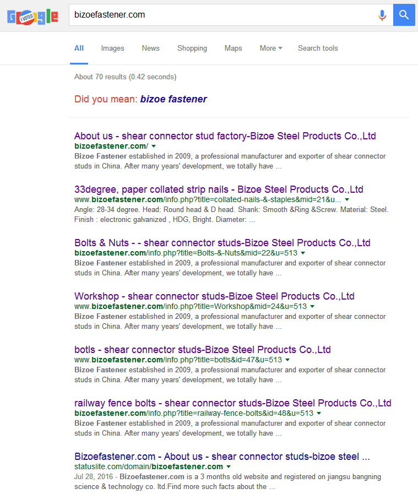Expand arrow beside railway-fence-bolts URL
The height and width of the screenshot is (494, 418).
tap(319, 414)
